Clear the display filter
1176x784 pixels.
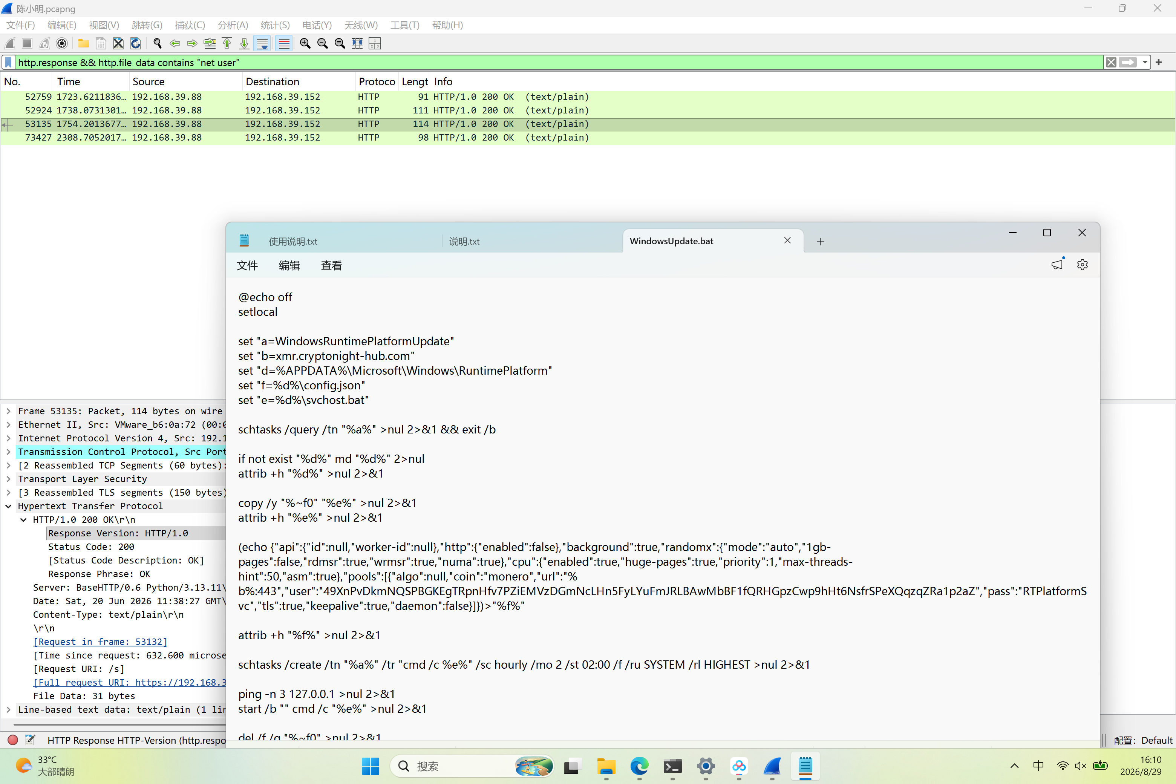(1111, 63)
